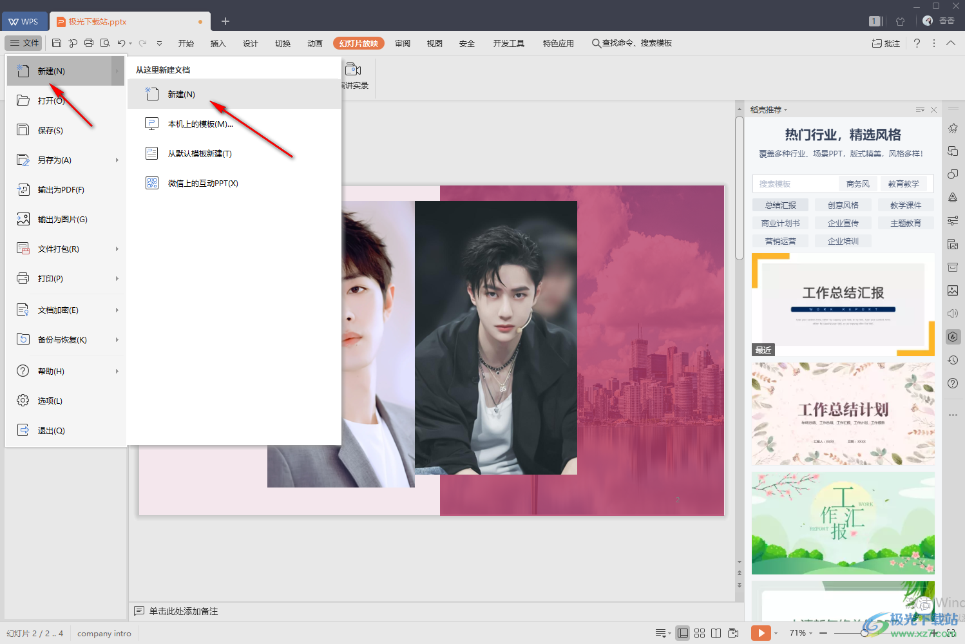Choose 输出为PDF(F) in the file menu
Screen dimensions: 965x644
pyautogui.click(x=66, y=189)
